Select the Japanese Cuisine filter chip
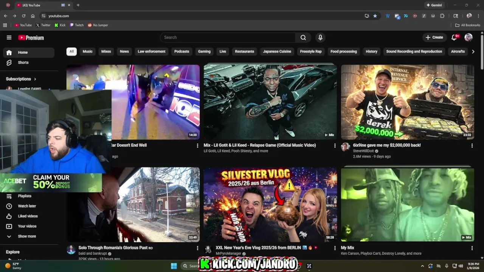Image resolution: width=484 pixels, height=272 pixels. tap(277, 51)
